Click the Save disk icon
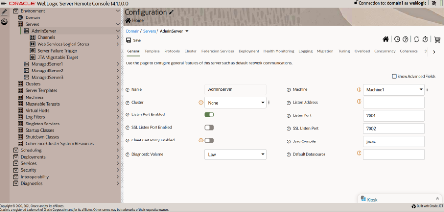444x212 pixels. [x=129, y=40]
